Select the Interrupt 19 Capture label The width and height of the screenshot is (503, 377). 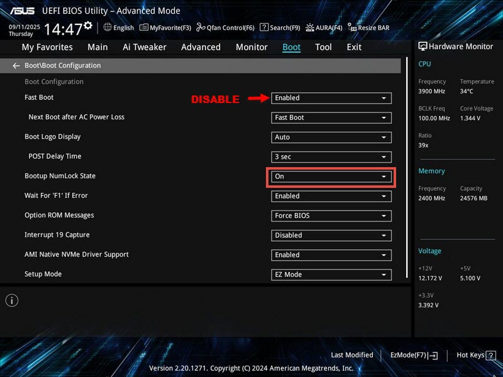57,235
